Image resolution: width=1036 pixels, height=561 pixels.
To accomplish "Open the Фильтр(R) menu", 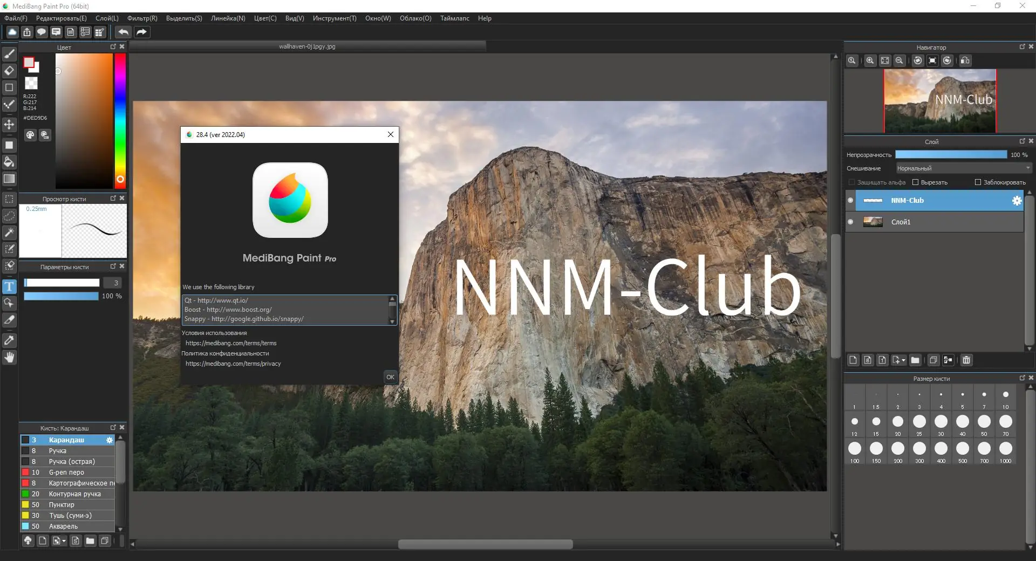I will [142, 18].
